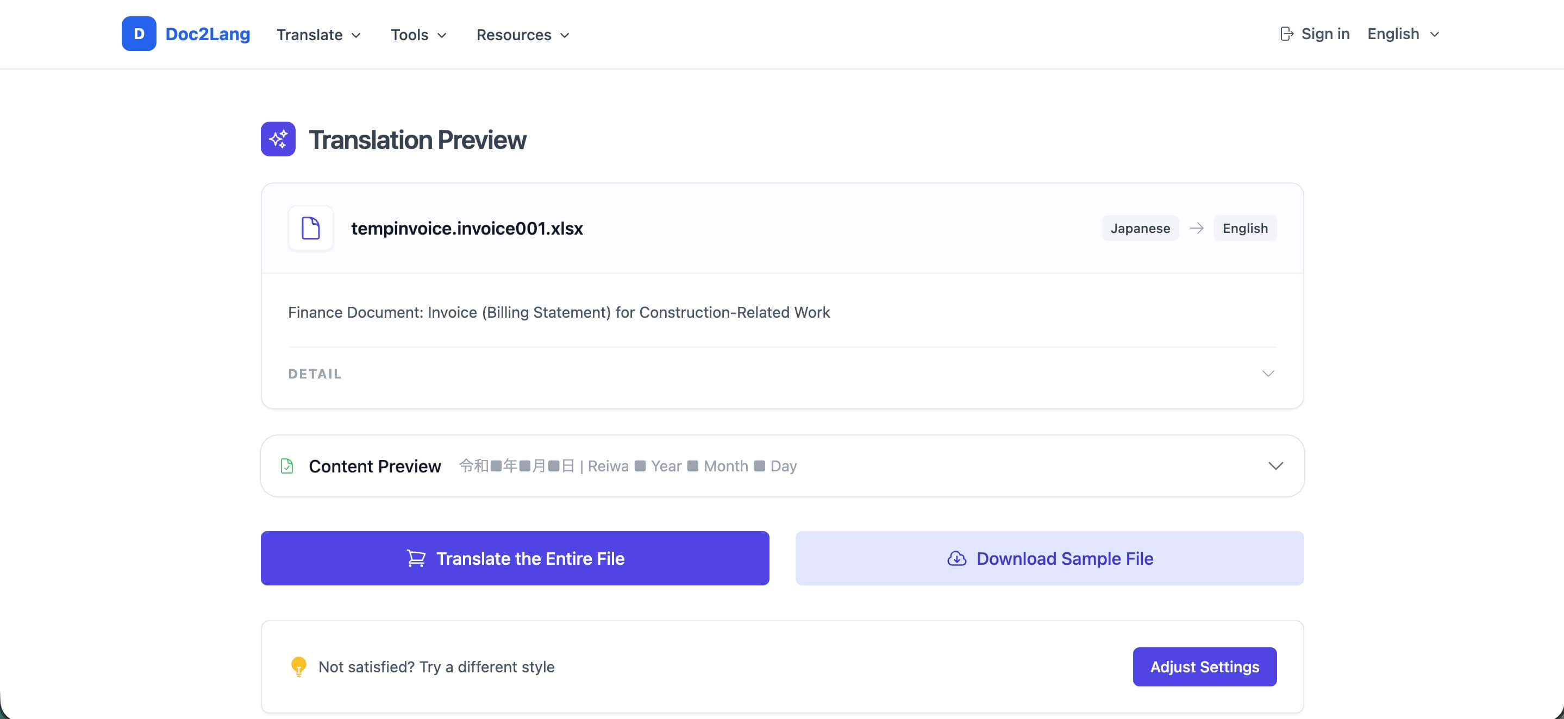Click Translate the Entire File button

click(x=515, y=558)
